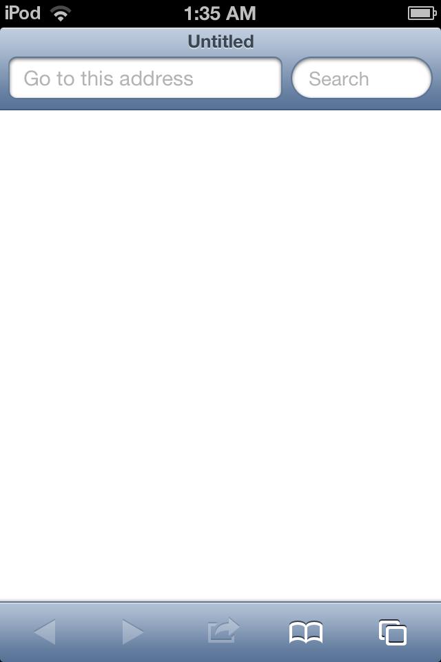Viewport: 441px width, 662px height.
Task: Tap the forward arrow navigation button
Action: click(x=133, y=632)
